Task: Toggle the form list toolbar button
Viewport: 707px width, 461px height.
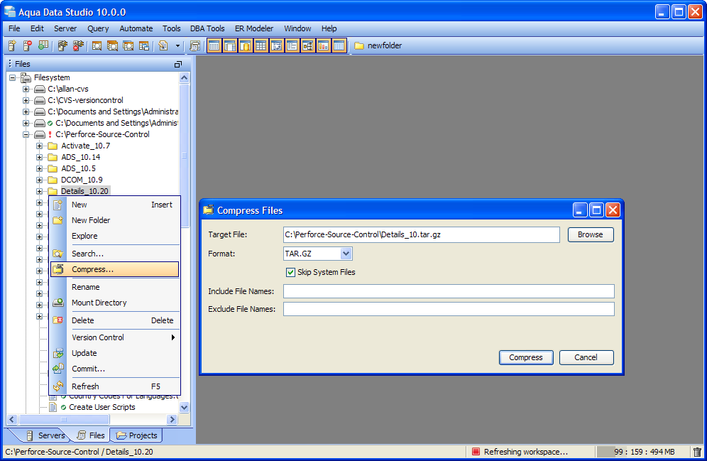Action: (x=292, y=45)
